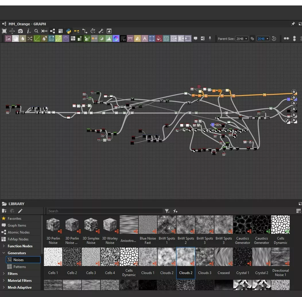Image resolution: width=302 pixels, height=297 pixels.
Task: Toggle the parent size link lock
Action: [252, 39]
